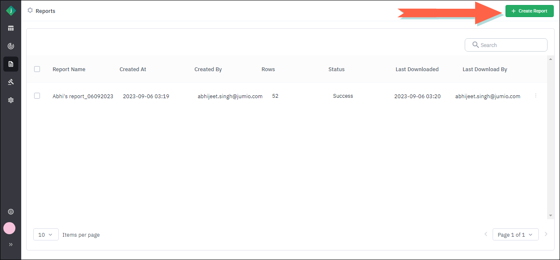Click the Created By column header
The image size is (560, 260).
point(208,69)
